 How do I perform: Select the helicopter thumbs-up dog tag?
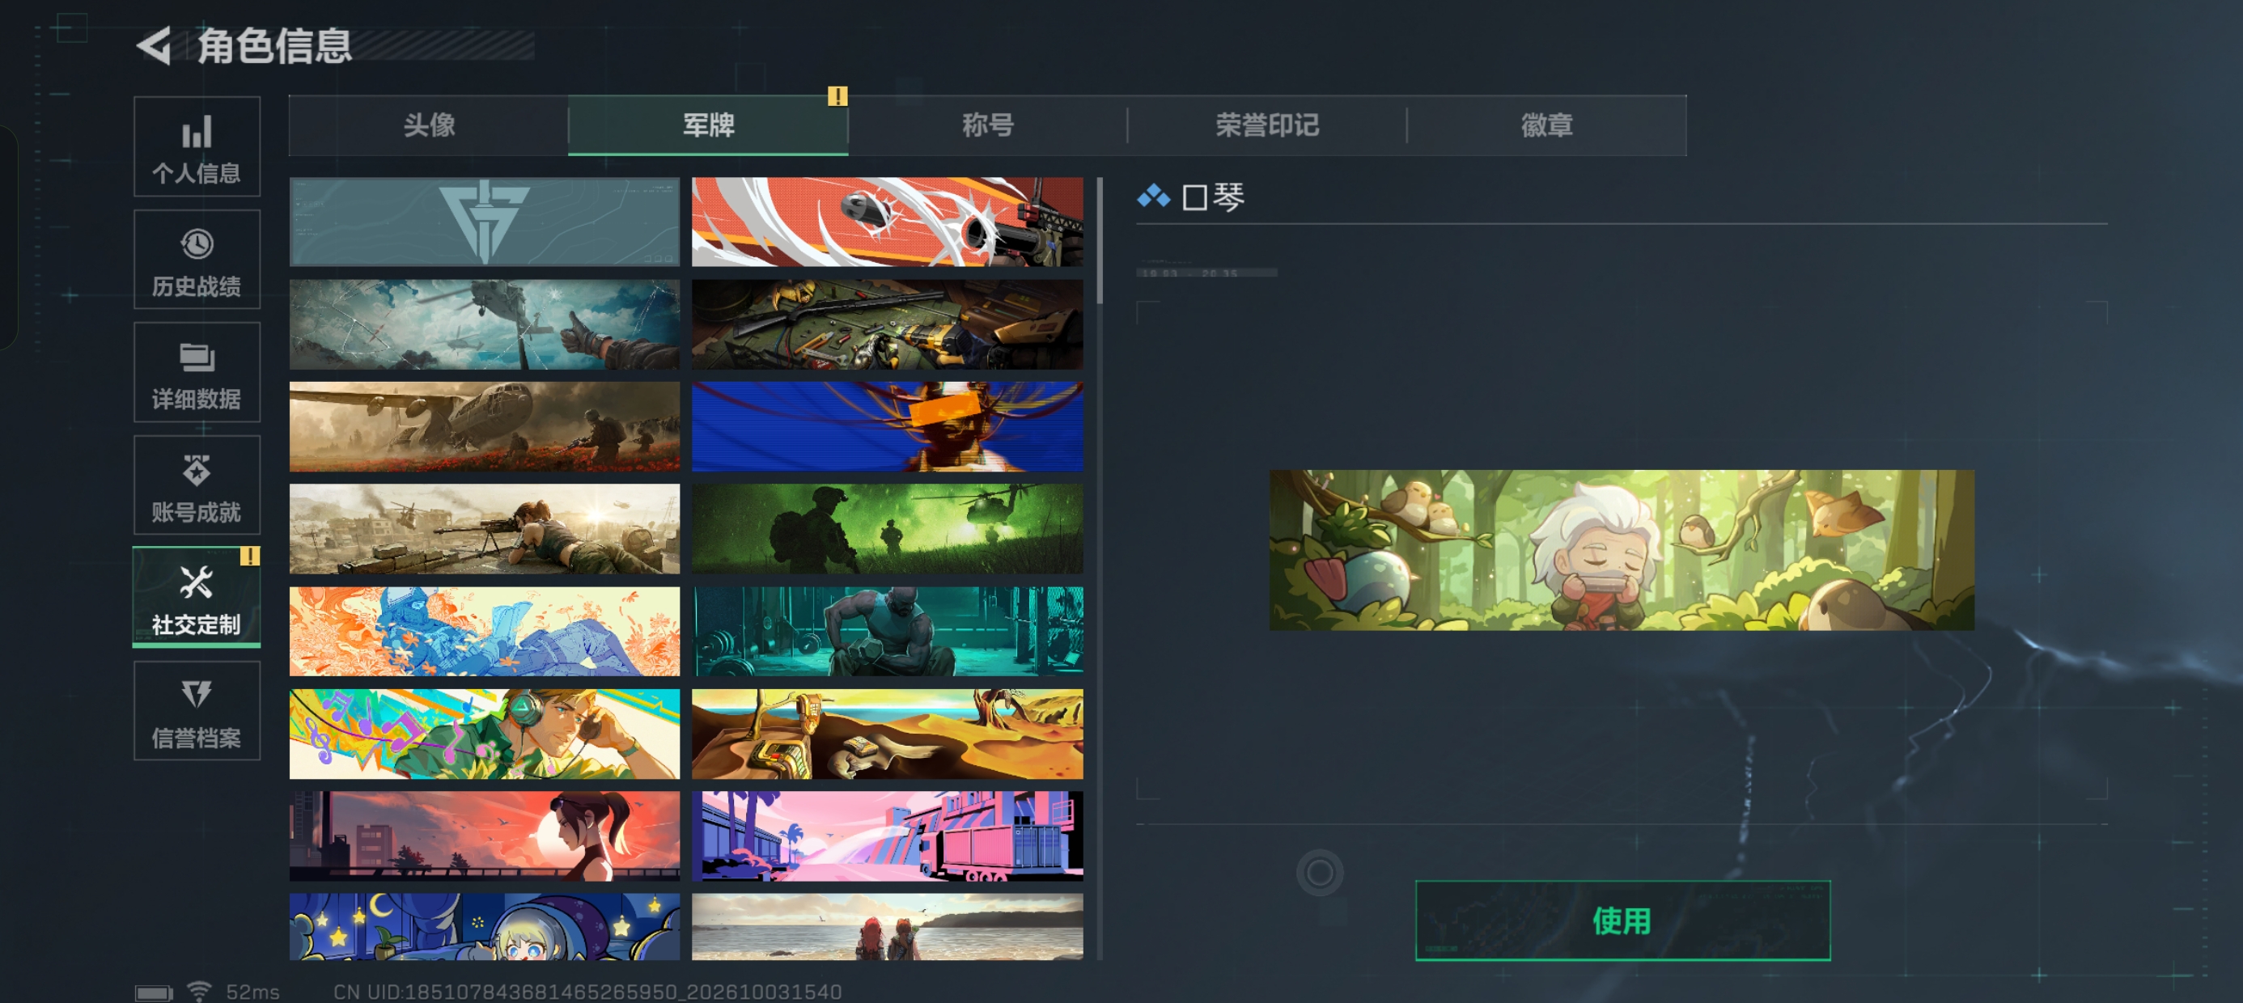pyautogui.click(x=484, y=324)
